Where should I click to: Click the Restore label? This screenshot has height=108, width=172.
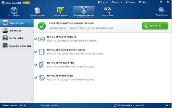pyautogui.click(x=118, y=2)
